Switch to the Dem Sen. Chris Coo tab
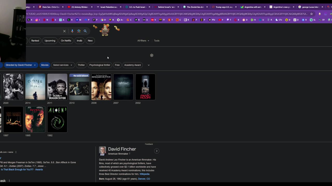Viewport: 332px width, 186px height. 51,7
